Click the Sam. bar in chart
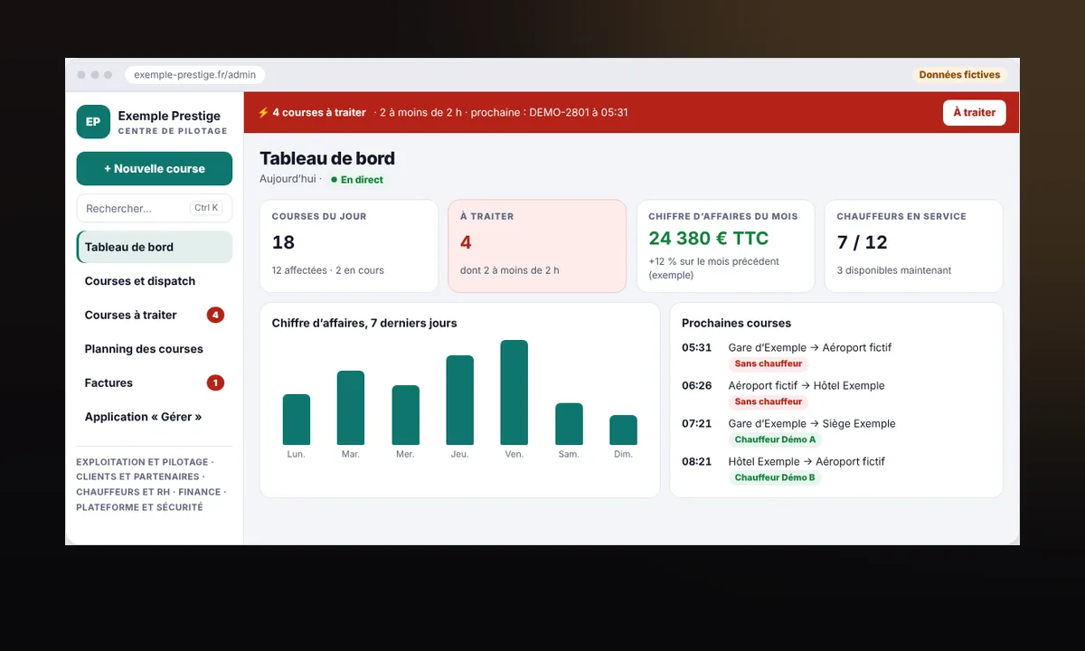The image size is (1085, 651). [x=569, y=424]
